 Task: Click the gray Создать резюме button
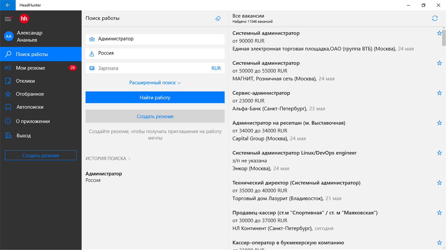coord(155,116)
